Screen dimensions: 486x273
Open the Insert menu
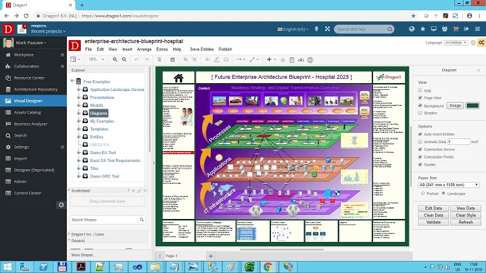click(x=127, y=49)
